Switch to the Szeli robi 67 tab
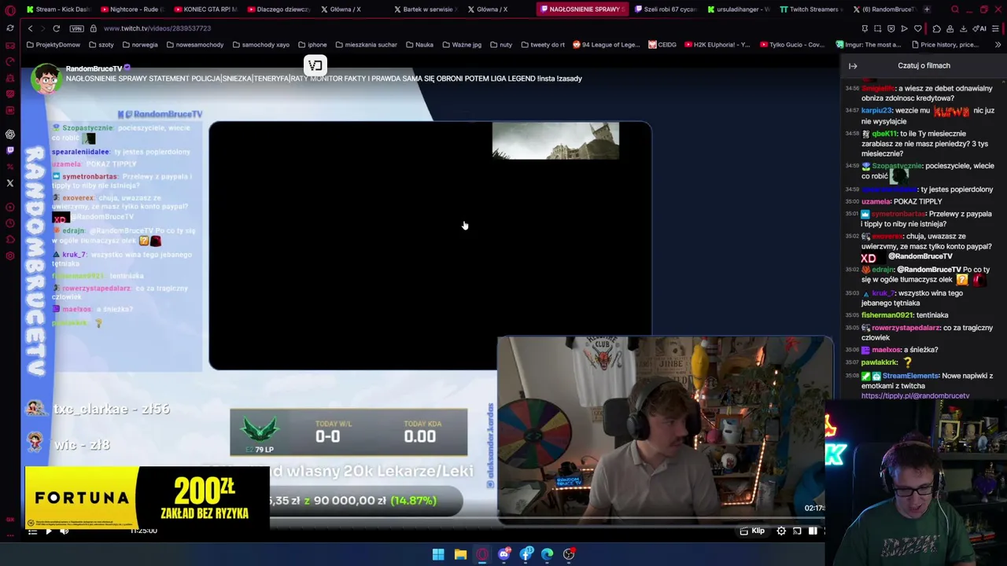 point(665,9)
